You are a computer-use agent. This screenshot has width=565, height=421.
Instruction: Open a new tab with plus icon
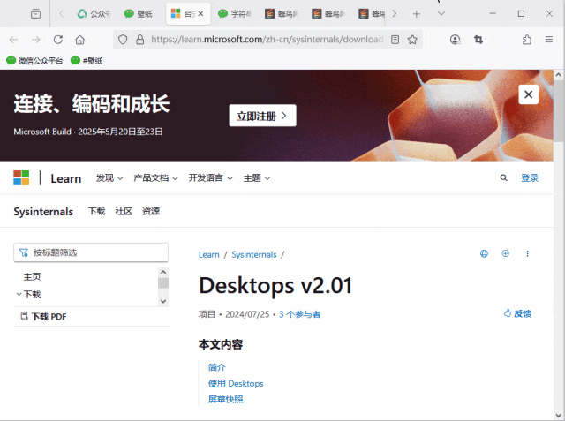(417, 14)
